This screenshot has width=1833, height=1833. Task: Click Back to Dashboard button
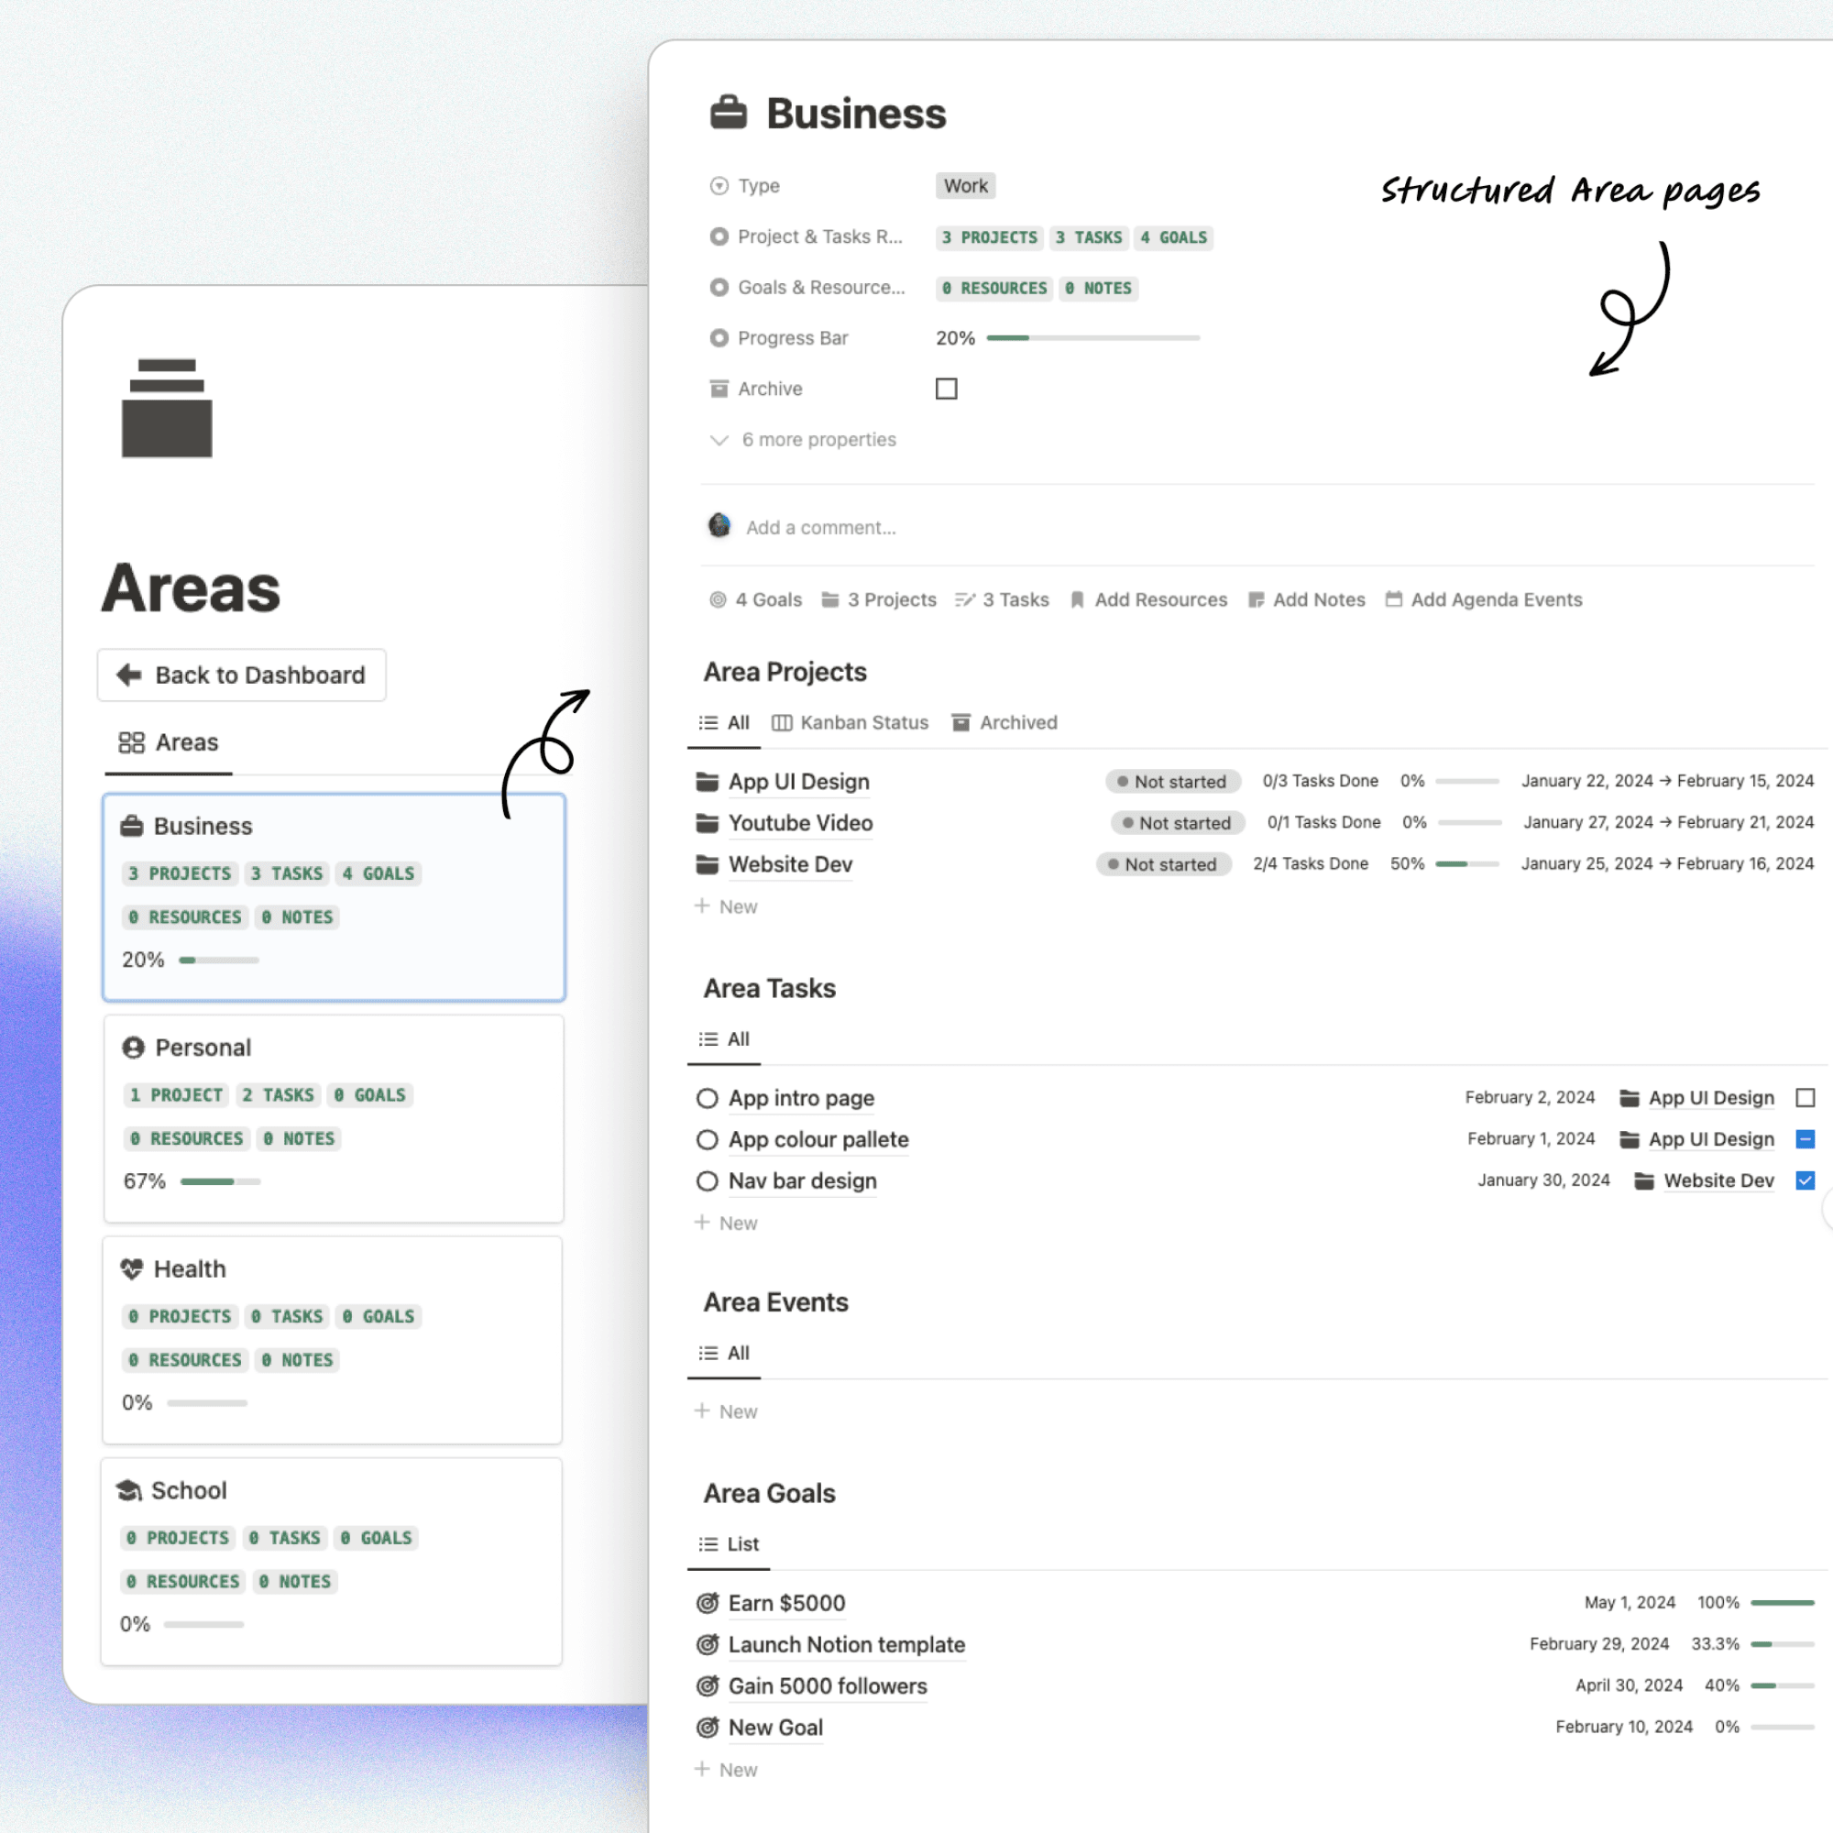pos(241,675)
